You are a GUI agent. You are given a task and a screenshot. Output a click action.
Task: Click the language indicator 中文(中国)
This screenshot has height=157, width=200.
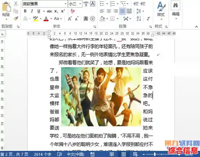pos(76,154)
